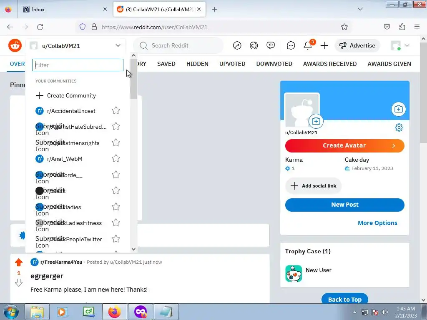Screen dimensions: 427x320
Task: Open the Coins icon in header
Action: click(x=254, y=45)
